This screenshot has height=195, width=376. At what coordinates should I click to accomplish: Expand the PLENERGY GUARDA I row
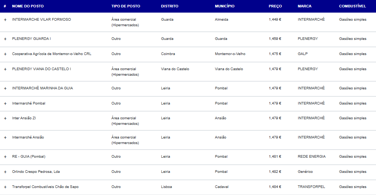[5, 39]
